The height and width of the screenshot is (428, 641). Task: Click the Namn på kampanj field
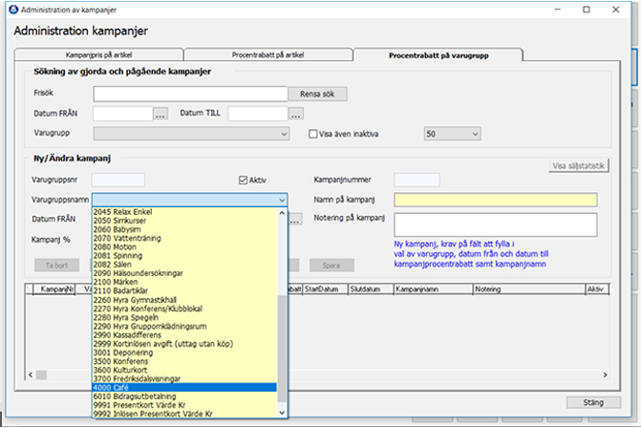pyautogui.click(x=496, y=200)
